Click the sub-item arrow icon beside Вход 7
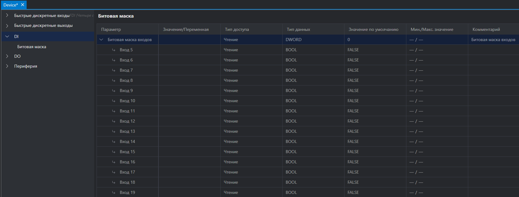This screenshot has height=197, width=519. pyautogui.click(x=114, y=70)
